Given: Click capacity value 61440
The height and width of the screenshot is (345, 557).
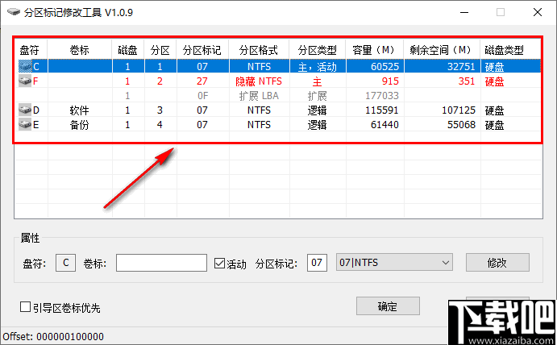Looking at the screenshot, I should tap(384, 125).
